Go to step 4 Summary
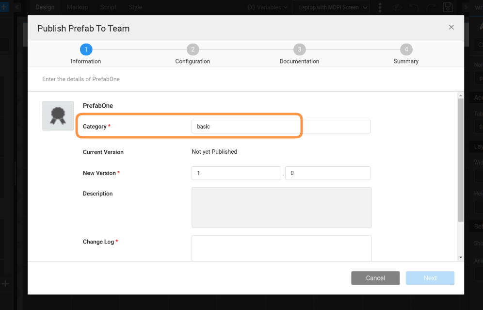 (406, 49)
